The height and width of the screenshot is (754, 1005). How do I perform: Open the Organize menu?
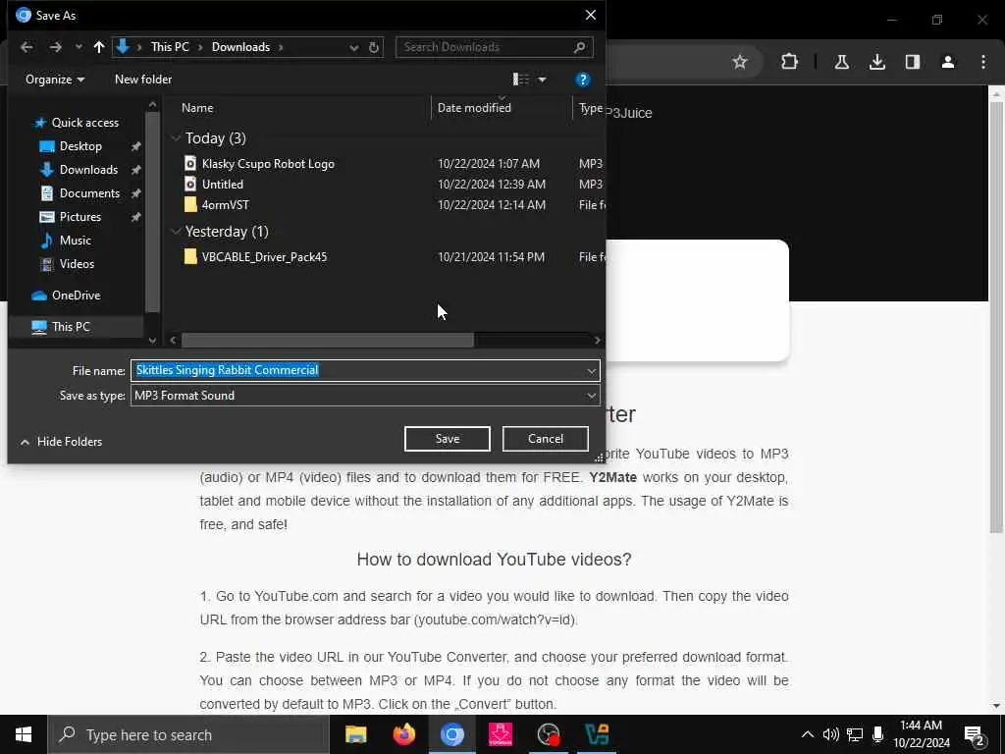coord(55,80)
